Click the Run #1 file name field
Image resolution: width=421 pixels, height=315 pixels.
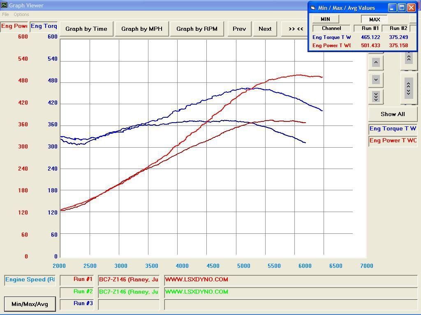pos(129,280)
